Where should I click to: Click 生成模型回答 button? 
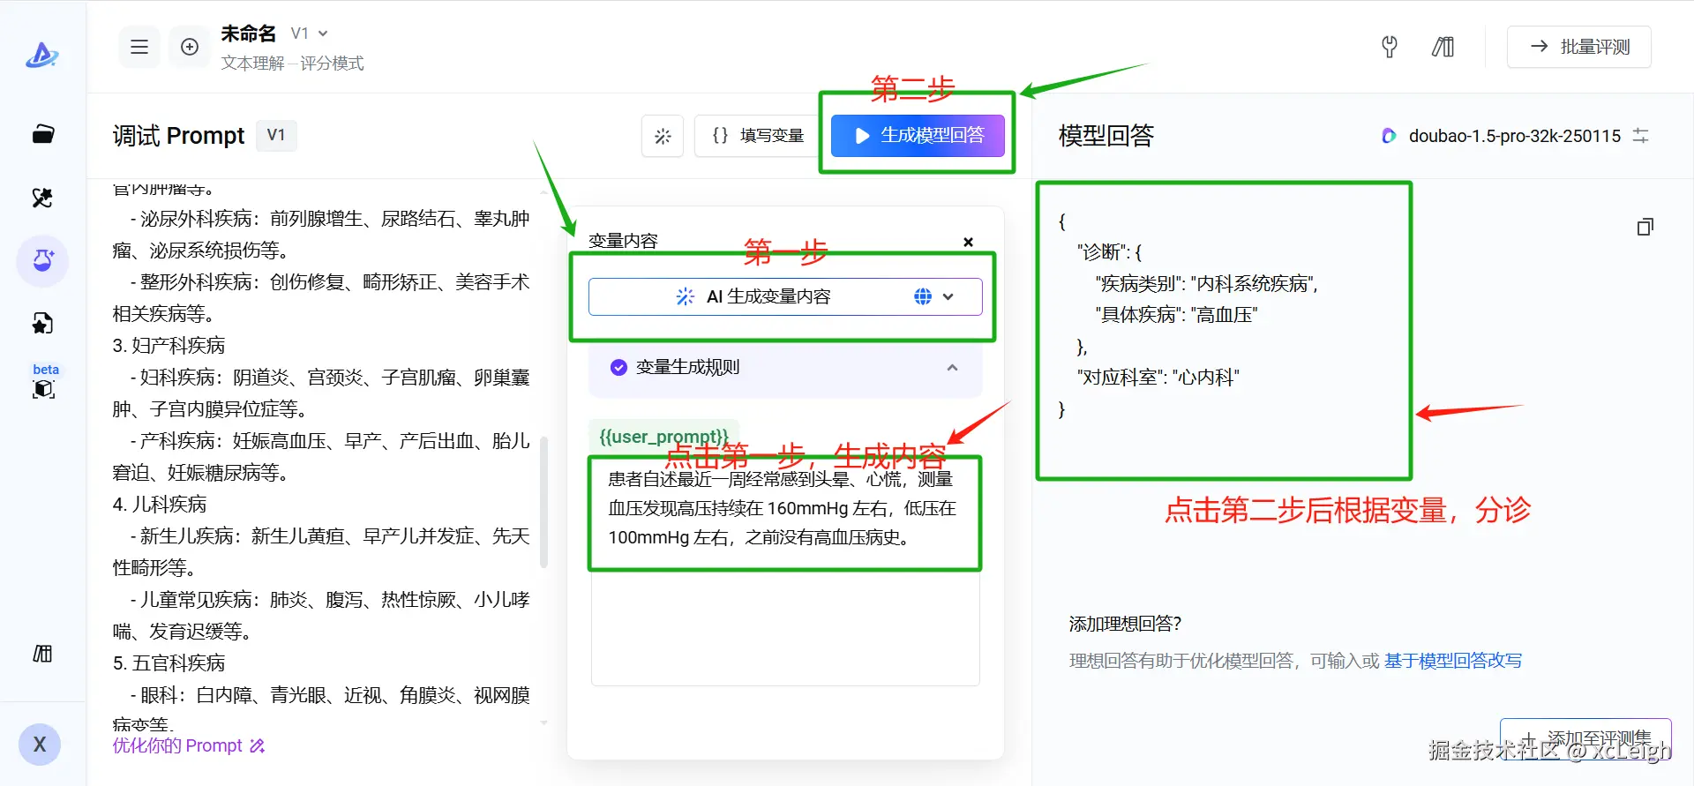(918, 136)
